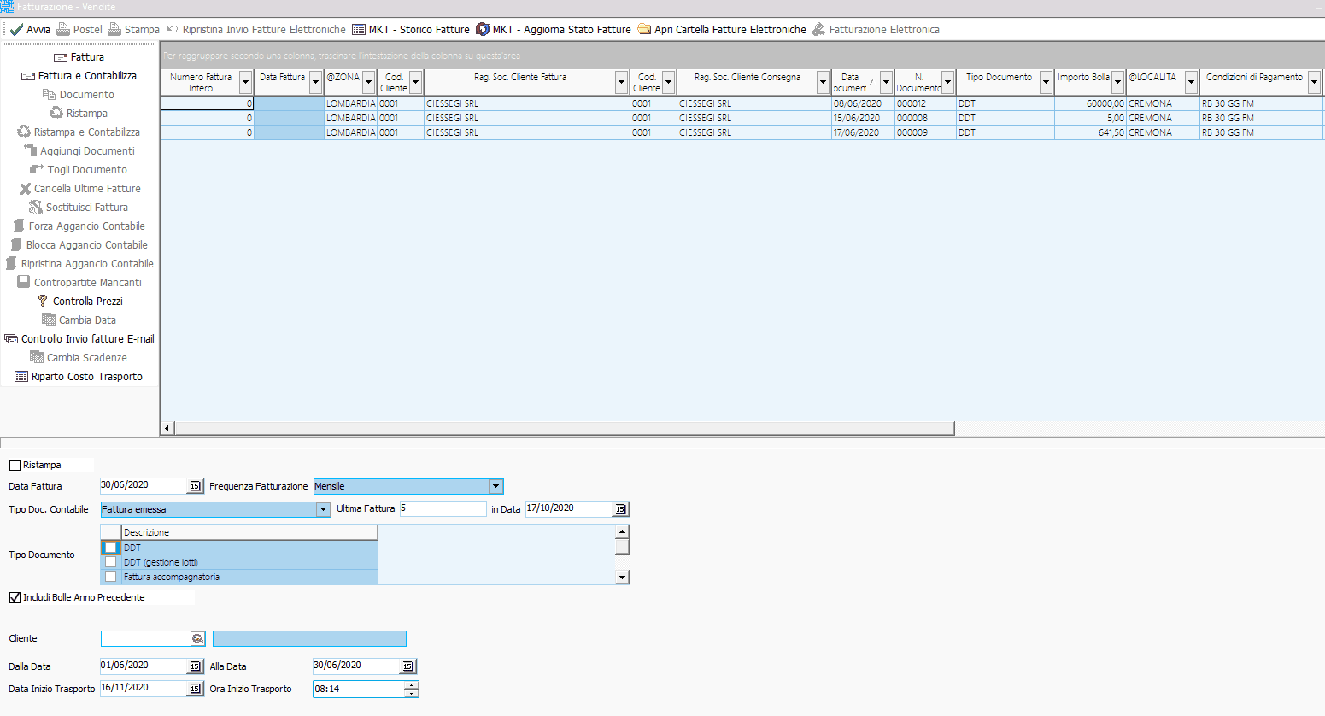Tick the DDT document type checkbox
The width and height of the screenshot is (1325, 716).
110,548
